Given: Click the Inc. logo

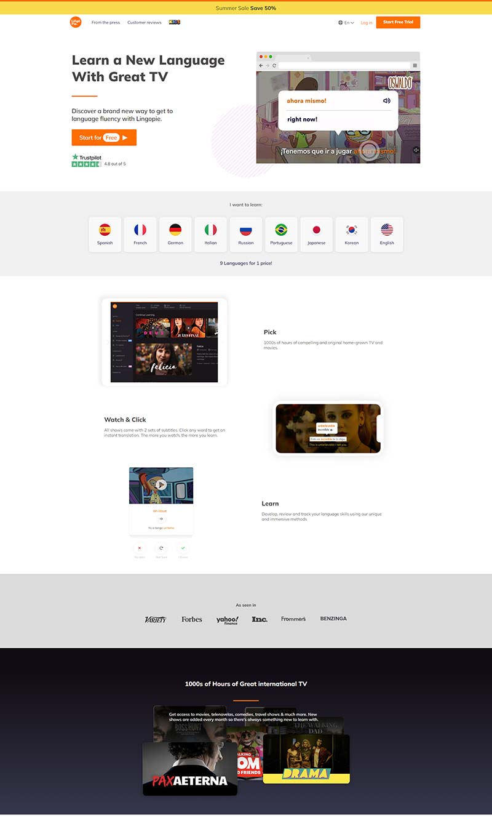Looking at the screenshot, I should pyautogui.click(x=260, y=619).
